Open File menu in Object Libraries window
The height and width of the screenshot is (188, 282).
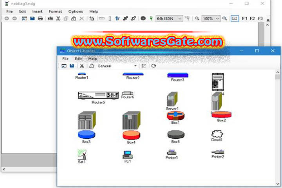65,59
